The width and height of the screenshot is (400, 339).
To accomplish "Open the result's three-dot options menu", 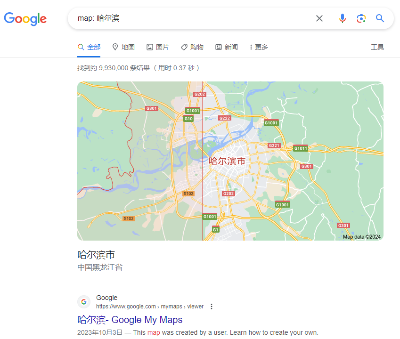I will [x=211, y=307].
